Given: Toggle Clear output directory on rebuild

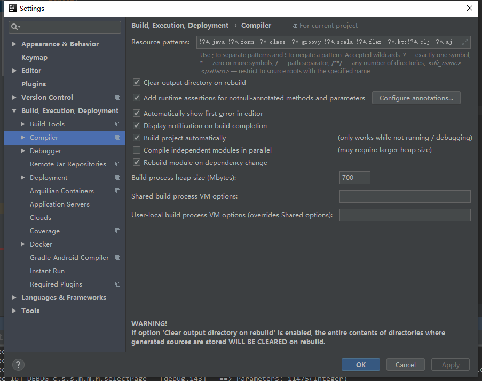Looking at the screenshot, I should point(137,82).
